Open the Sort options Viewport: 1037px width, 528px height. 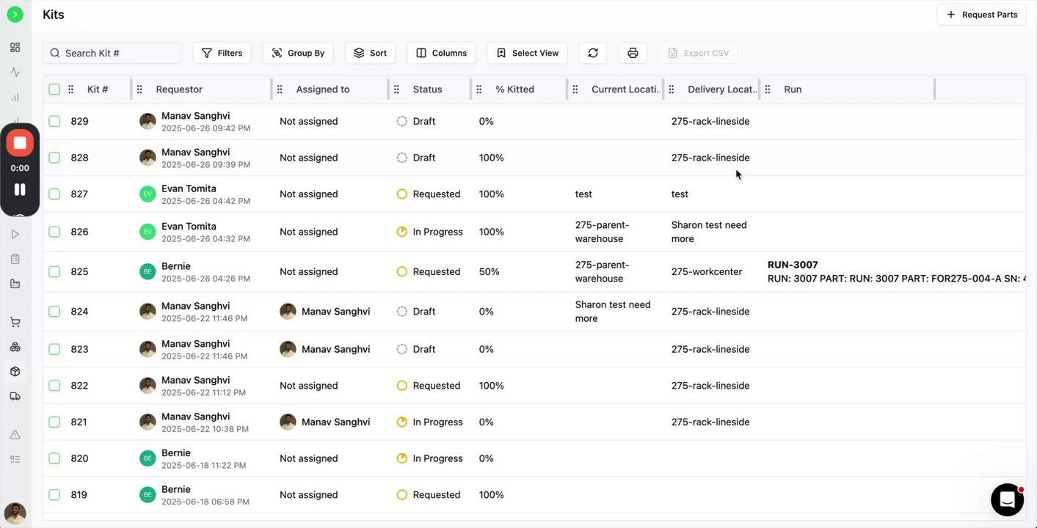[370, 53]
